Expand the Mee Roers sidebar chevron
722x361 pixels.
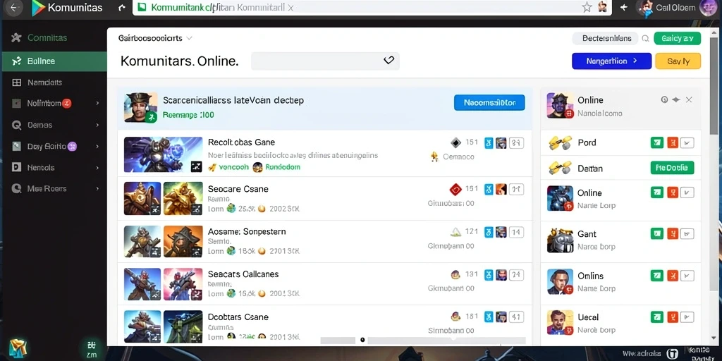[97, 188]
